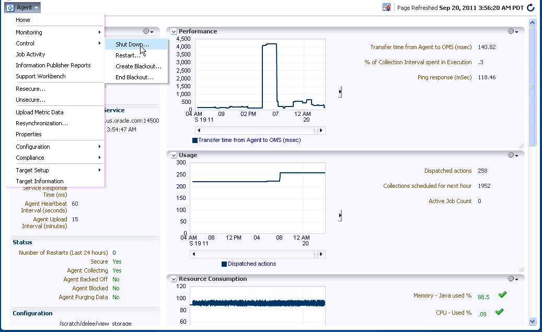Image resolution: width=542 pixels, height=332 pixels.
Task: Expand the Compliance submenu
Action: click(x=54, y=158)
